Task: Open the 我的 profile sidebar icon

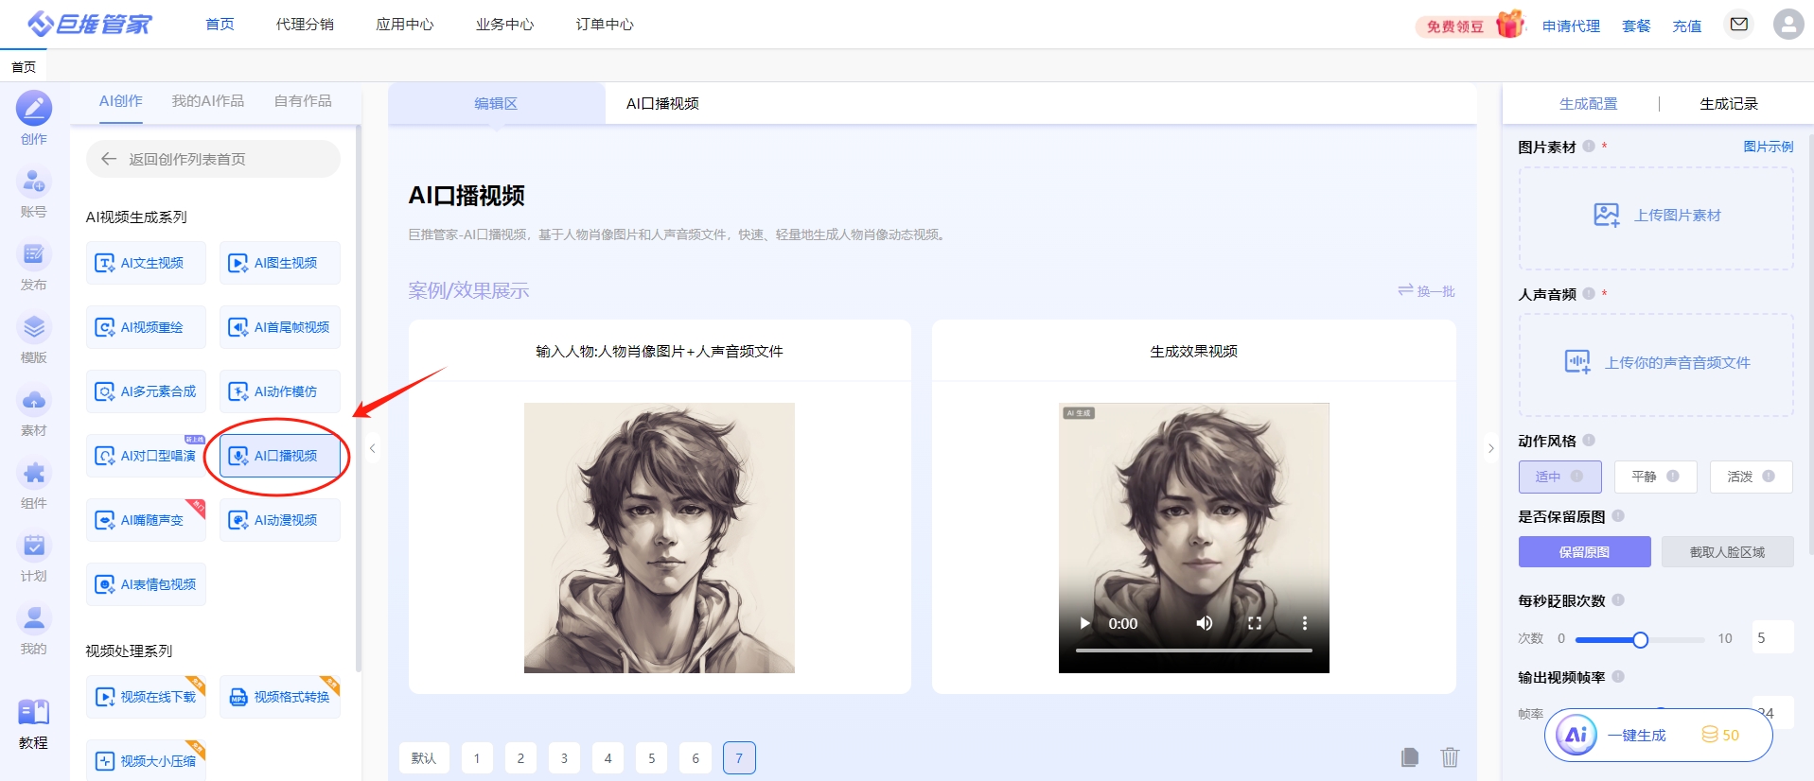Action: coord(34,618)
